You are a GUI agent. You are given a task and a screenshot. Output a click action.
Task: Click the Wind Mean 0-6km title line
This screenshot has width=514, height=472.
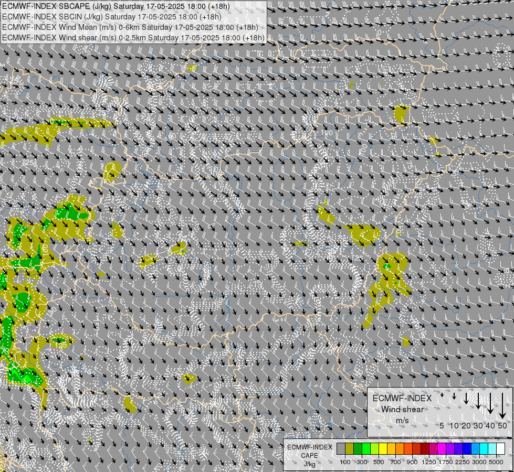coord(130,27)
